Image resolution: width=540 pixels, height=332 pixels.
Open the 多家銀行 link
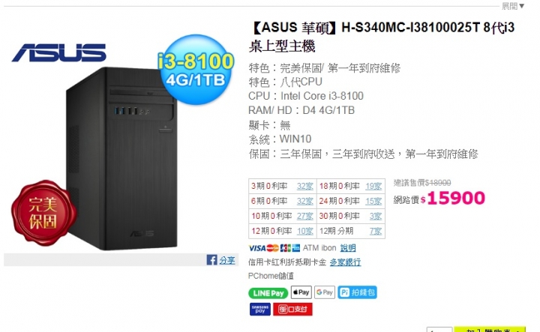345,262
